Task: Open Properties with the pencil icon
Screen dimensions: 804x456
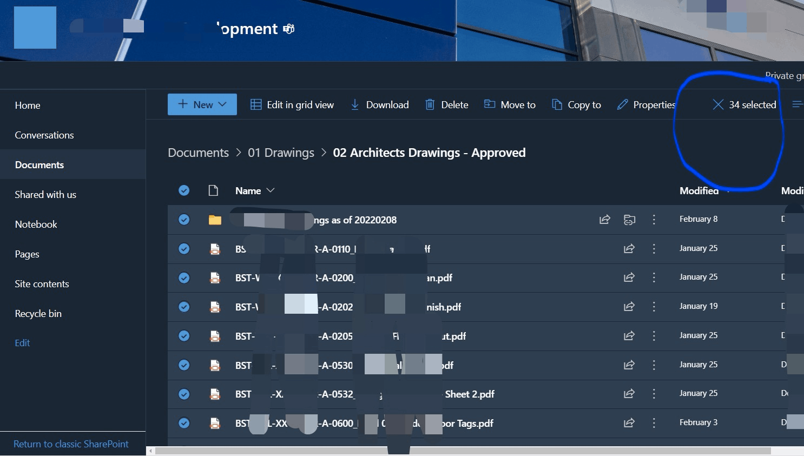Action: click(x=623, y=104)
